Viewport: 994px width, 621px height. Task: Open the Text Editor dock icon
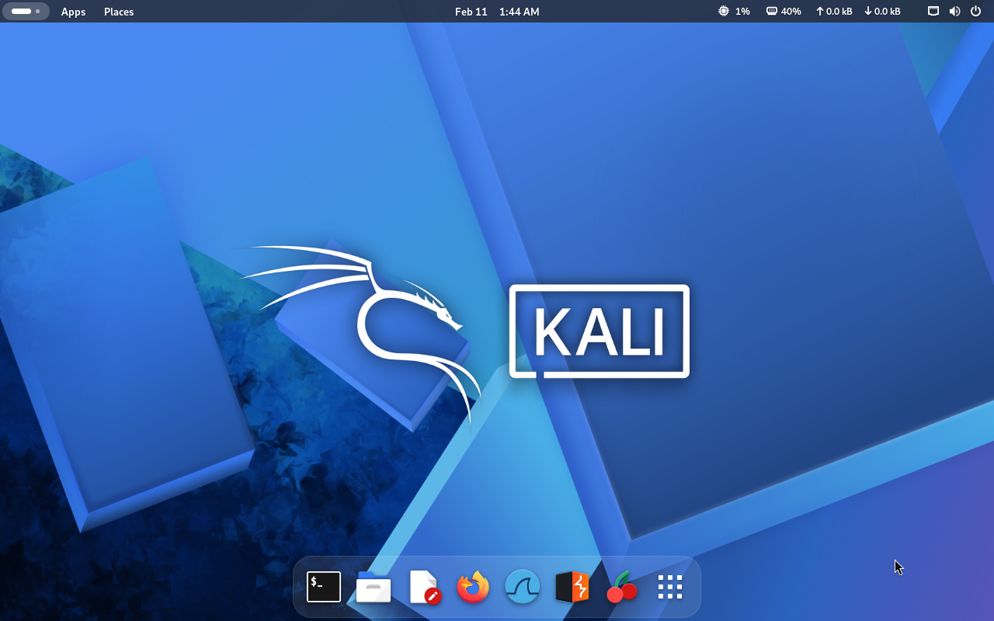point(424,587)
